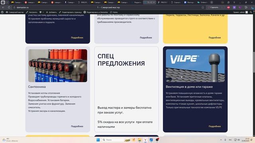This screenshot has width=255, height=143.
Task: Click the WordPress admin bar search magnifier
Action: coord(251,12)
